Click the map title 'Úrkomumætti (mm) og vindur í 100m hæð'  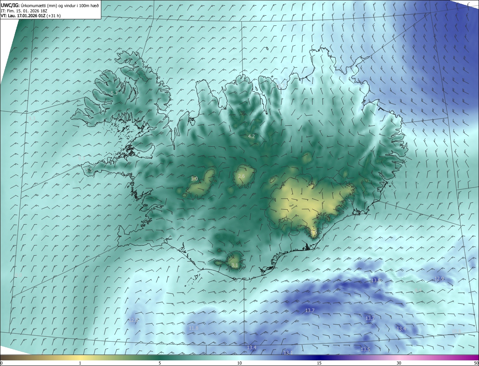pos(60,5)
